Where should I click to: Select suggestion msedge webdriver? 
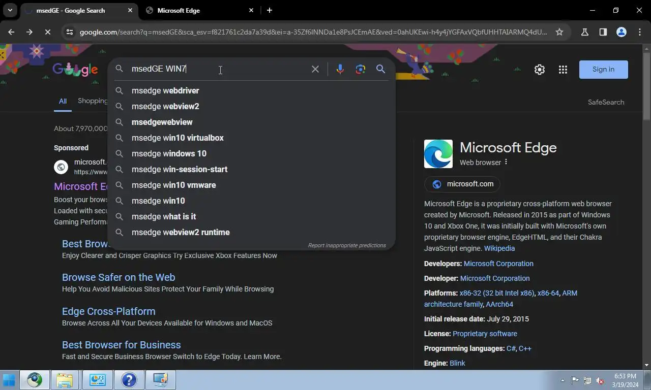click(x=251, y=90)
